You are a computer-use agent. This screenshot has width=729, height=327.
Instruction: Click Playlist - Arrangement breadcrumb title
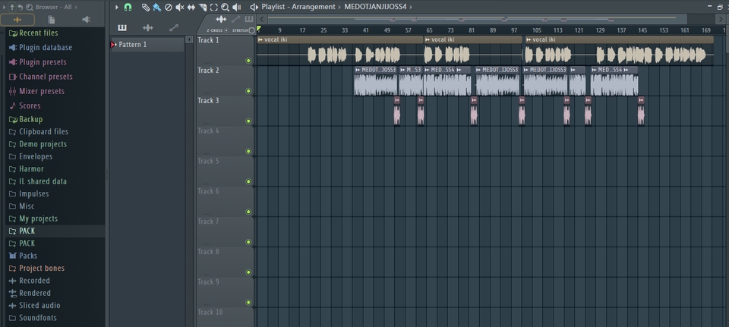click(298, 7)
